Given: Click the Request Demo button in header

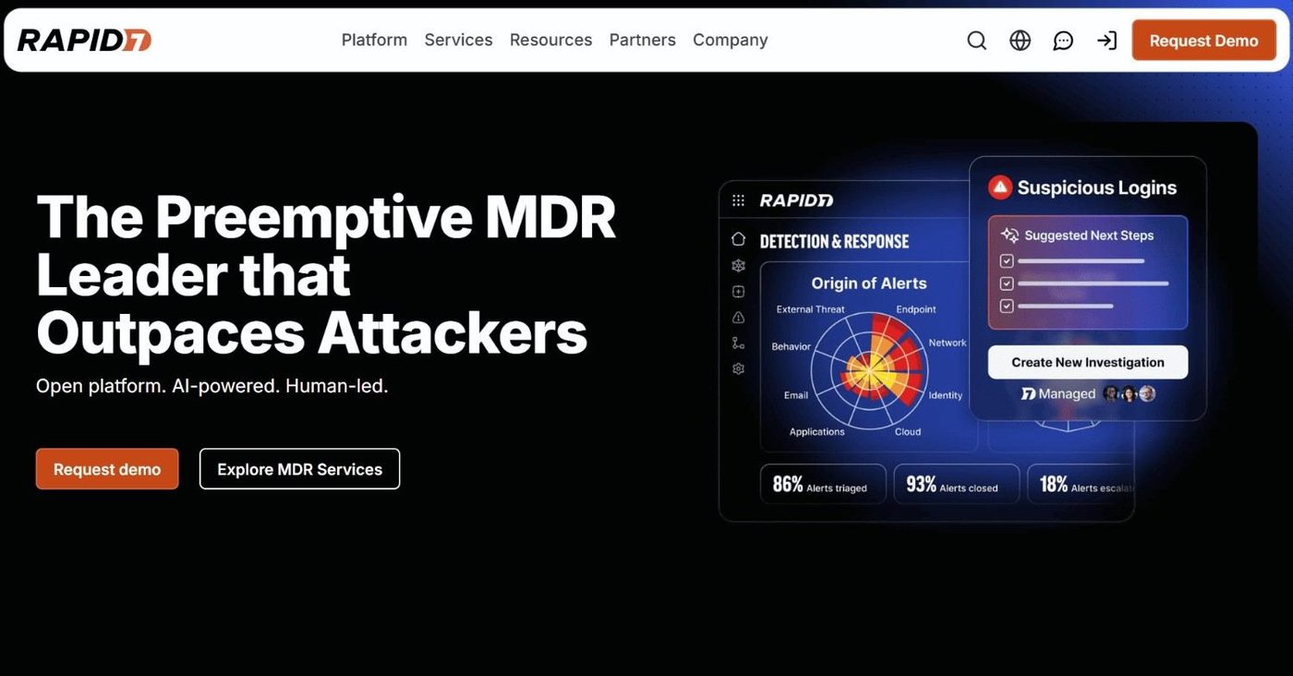Looking at the screenshot, I should pyautogui.click(x=1203, y=41).
